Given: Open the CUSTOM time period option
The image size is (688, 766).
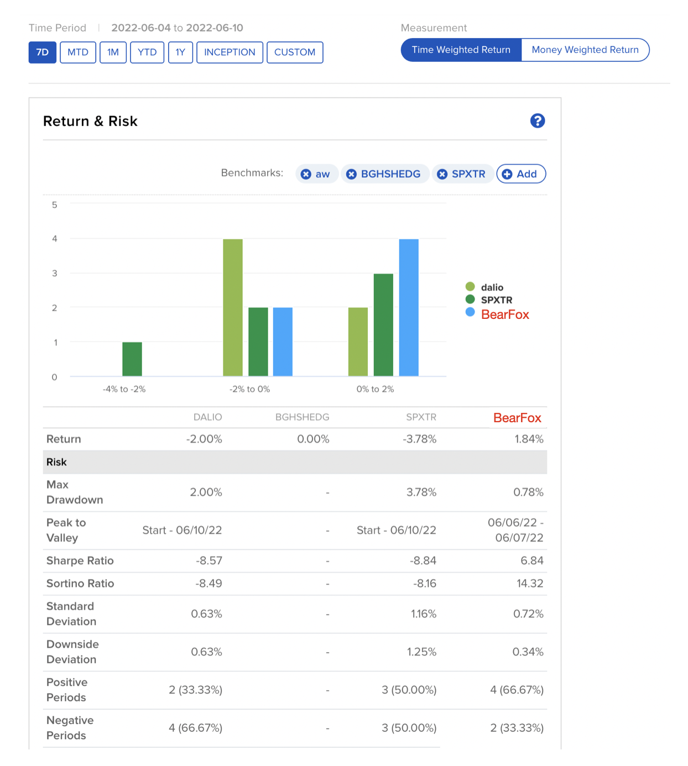Looking at the screenshot, I should click(x=295, y=53).
